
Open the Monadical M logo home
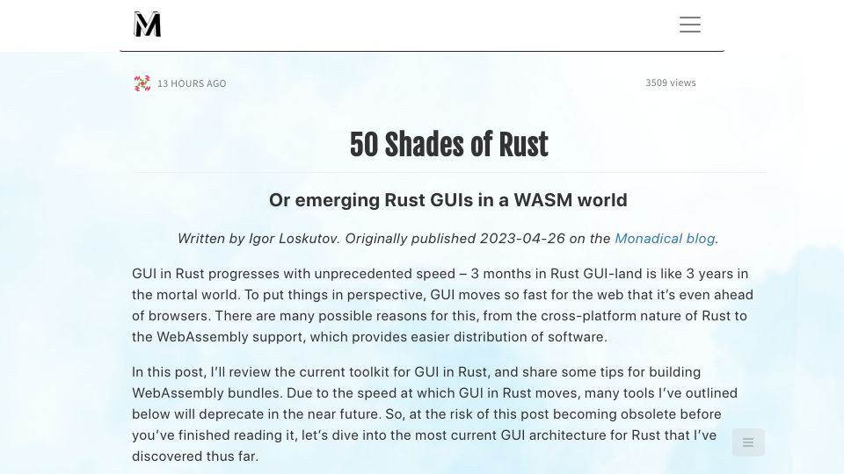coord(147,25)
